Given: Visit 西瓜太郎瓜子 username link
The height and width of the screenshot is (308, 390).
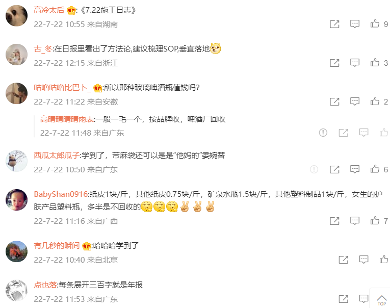Looking at the screenshot, I should click(x=57, y=156).
